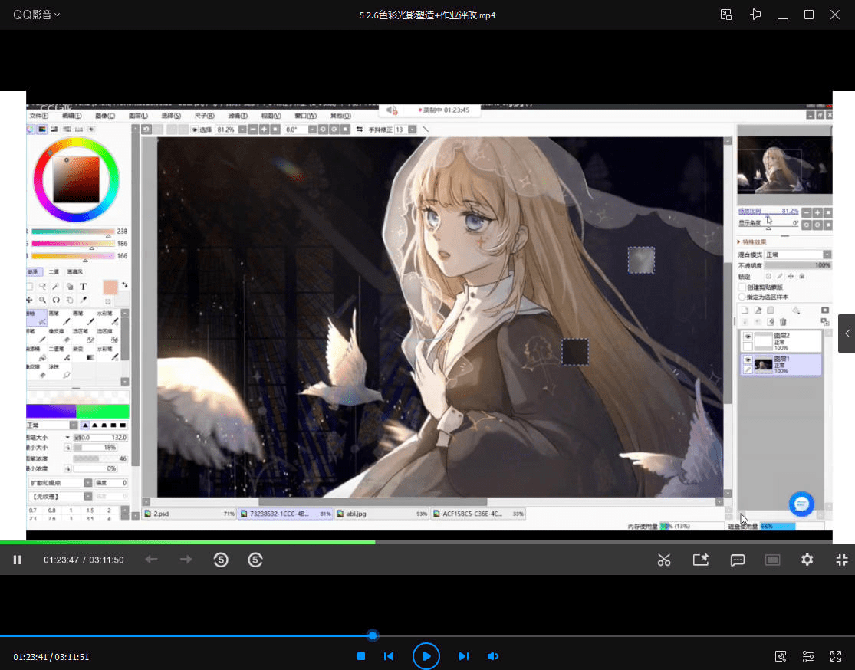
Task: Rewind five seconds with circular 5 icon
Action: tap(221, 560)
